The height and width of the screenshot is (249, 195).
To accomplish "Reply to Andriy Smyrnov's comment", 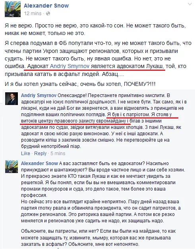I will (40, 154).
